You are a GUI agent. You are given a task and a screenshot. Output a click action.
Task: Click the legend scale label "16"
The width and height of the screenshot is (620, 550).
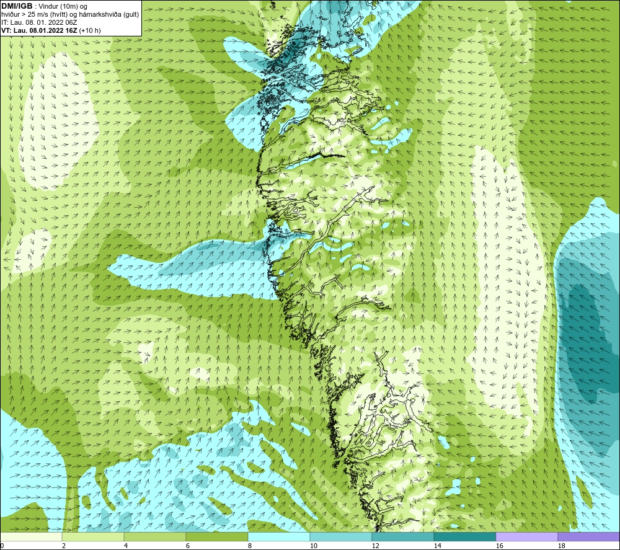(x=499, y=546)
